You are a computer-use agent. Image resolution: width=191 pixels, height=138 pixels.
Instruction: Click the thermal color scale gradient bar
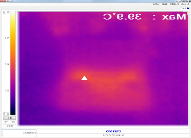(13, 63)
